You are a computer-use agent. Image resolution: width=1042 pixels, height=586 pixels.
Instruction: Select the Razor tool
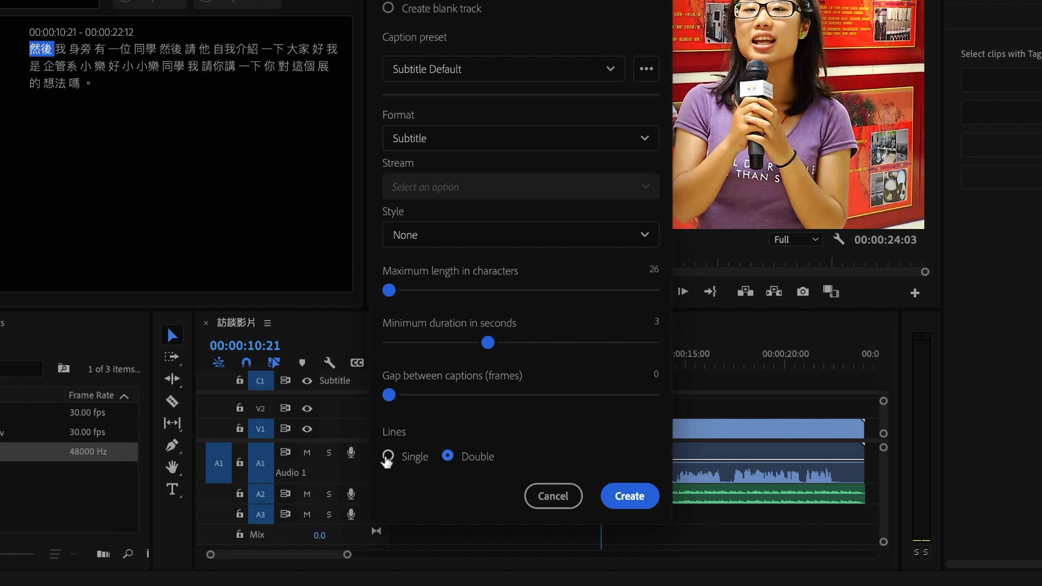point(172,402)
